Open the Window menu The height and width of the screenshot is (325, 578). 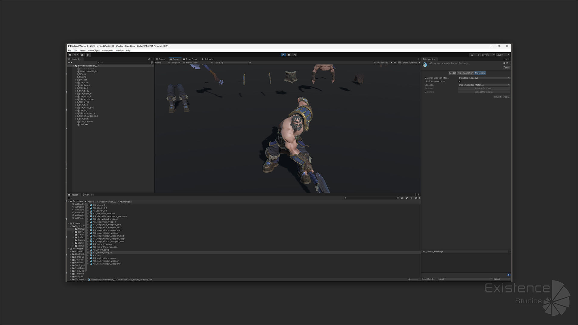coord(120,51)
